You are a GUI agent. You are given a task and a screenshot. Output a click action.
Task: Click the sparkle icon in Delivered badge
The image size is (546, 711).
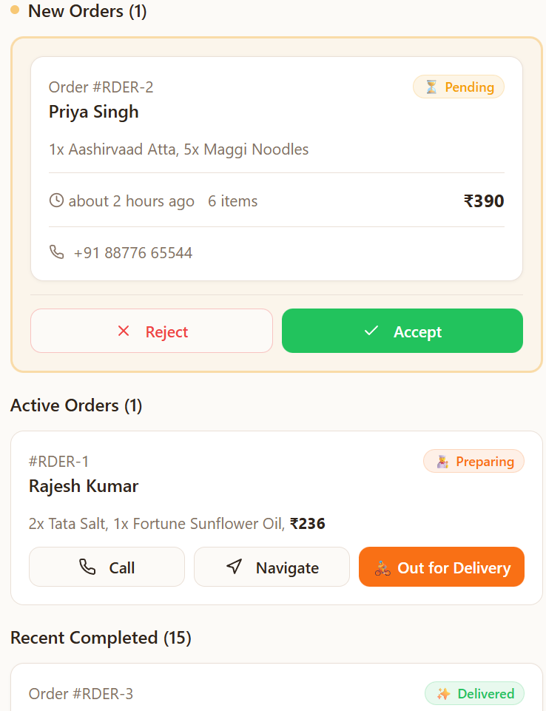pyautogui.click(x=443, y=694)
